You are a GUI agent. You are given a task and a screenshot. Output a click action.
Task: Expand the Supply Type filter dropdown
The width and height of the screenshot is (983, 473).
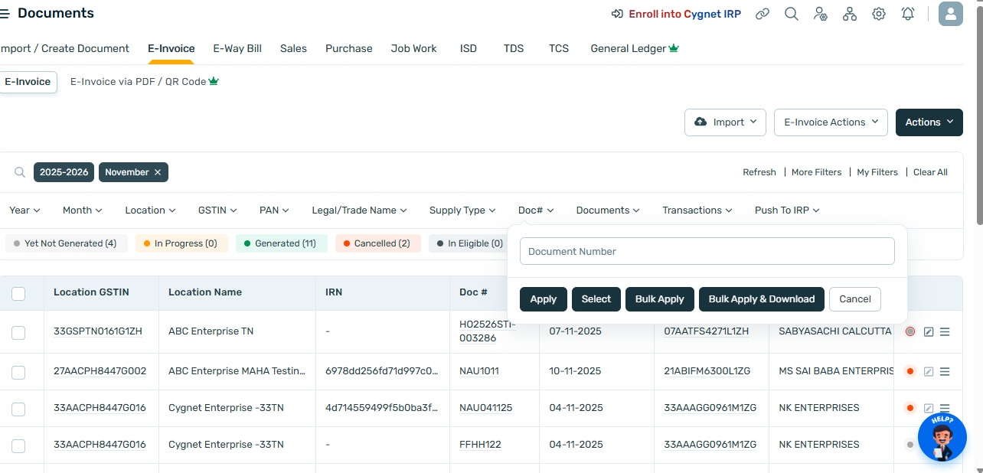pyautogui.click(x=462, y=210)
